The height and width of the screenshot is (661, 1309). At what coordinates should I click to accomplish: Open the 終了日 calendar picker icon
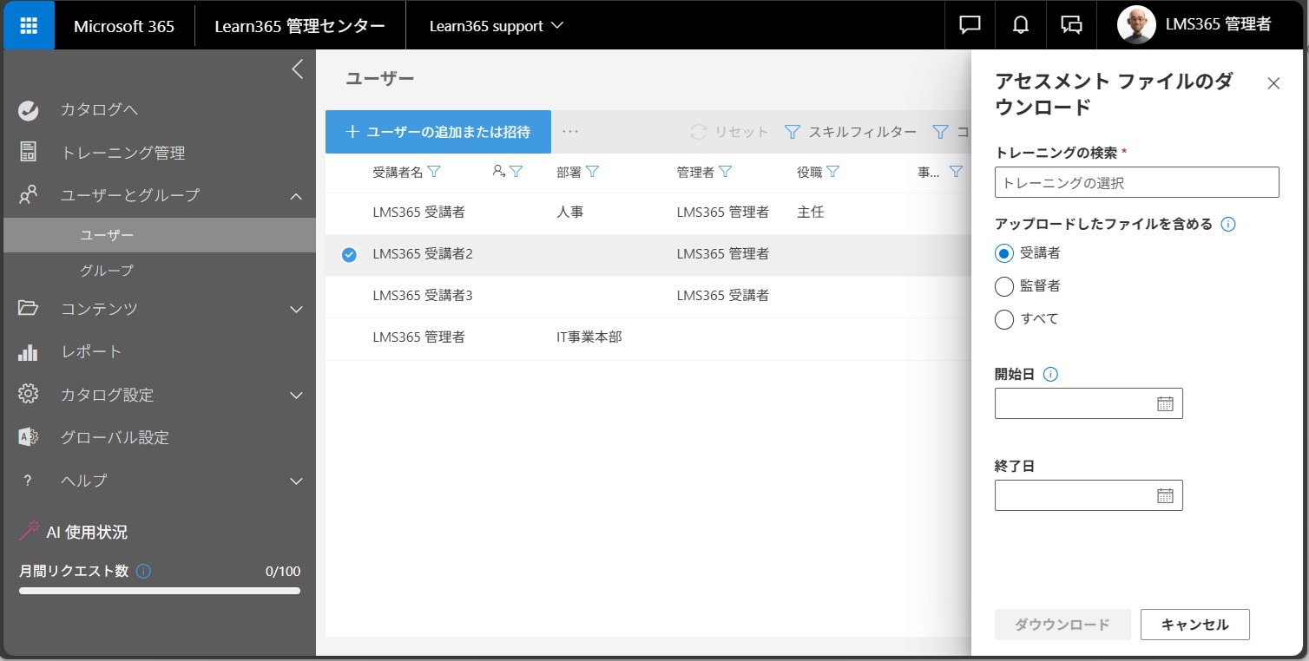tap(1165, 495)
